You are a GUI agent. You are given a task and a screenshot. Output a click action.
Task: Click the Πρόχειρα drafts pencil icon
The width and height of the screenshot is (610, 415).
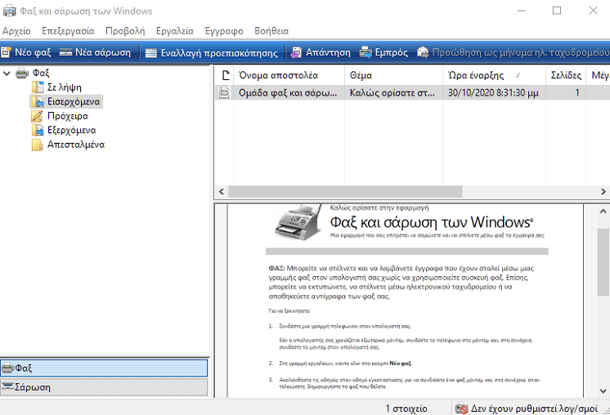(38, 116)
